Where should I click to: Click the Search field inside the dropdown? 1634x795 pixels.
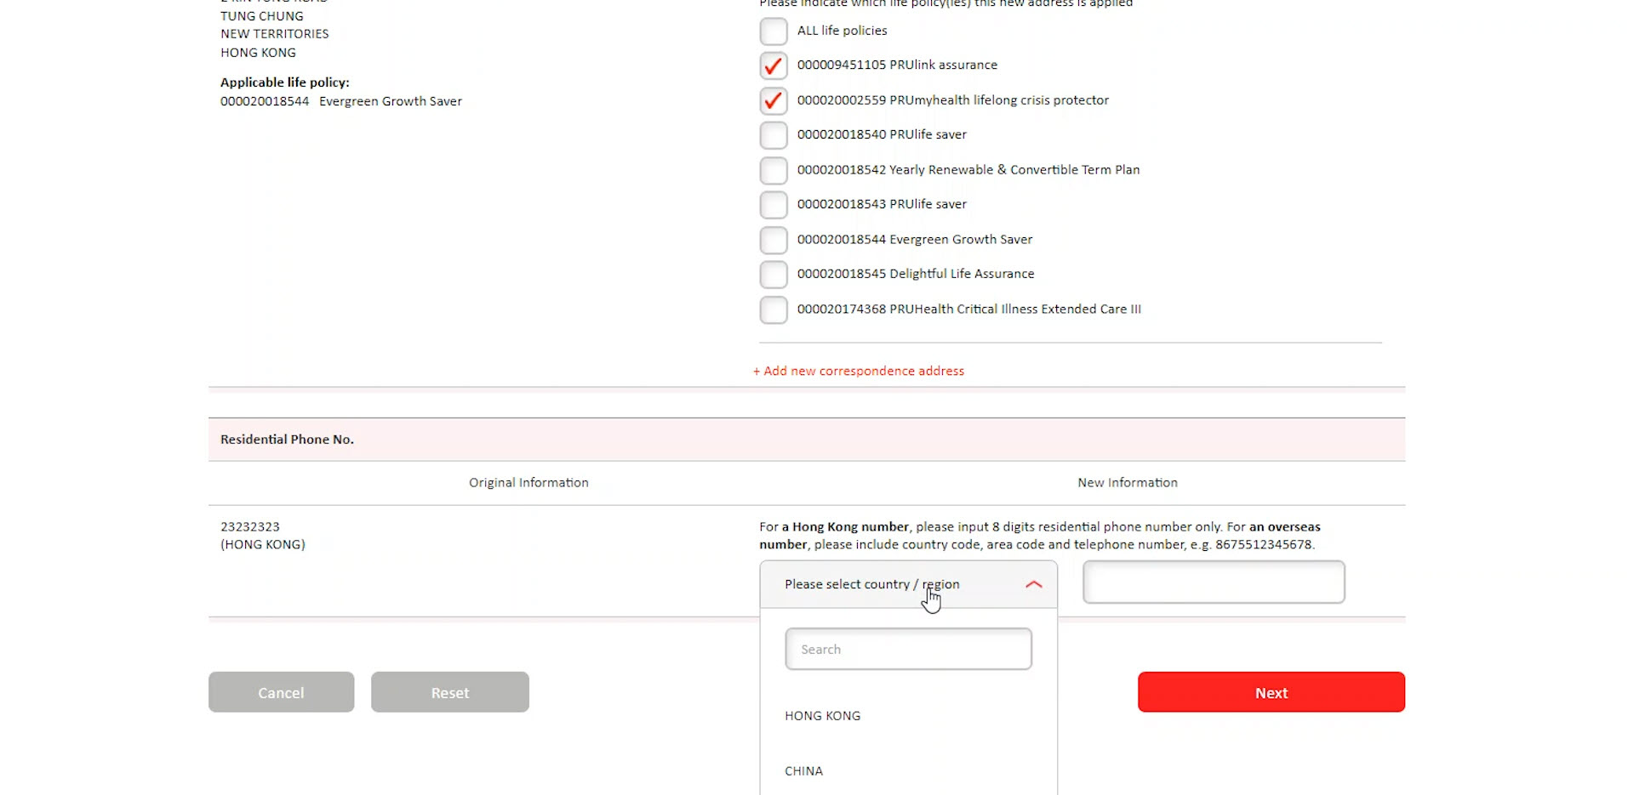click(907, 648)
